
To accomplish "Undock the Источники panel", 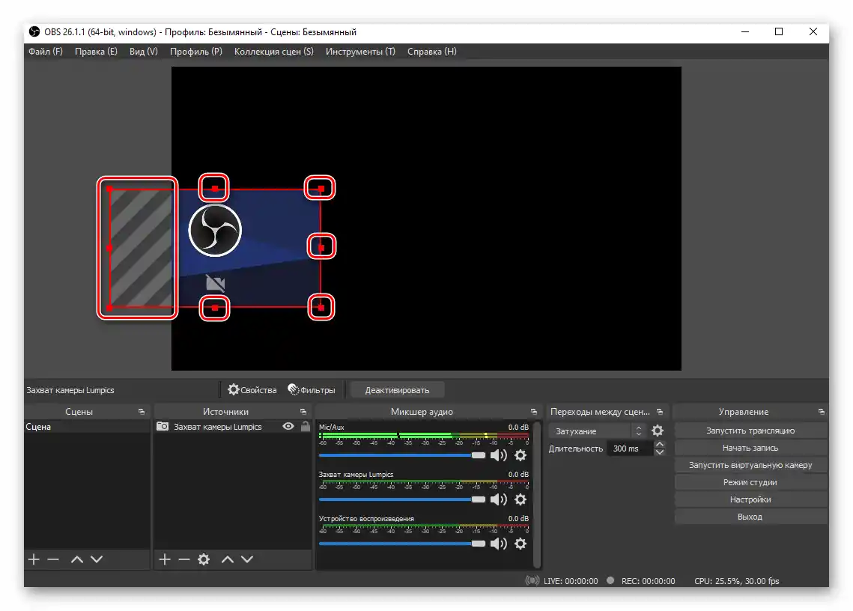I will (x=303, y=412).
